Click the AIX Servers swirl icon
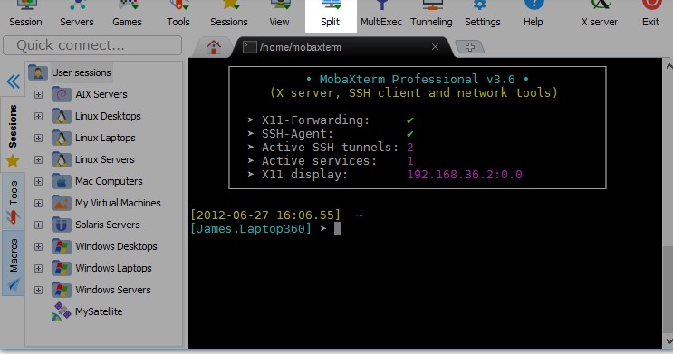The image size is (673, 354). tap(62, 94)
